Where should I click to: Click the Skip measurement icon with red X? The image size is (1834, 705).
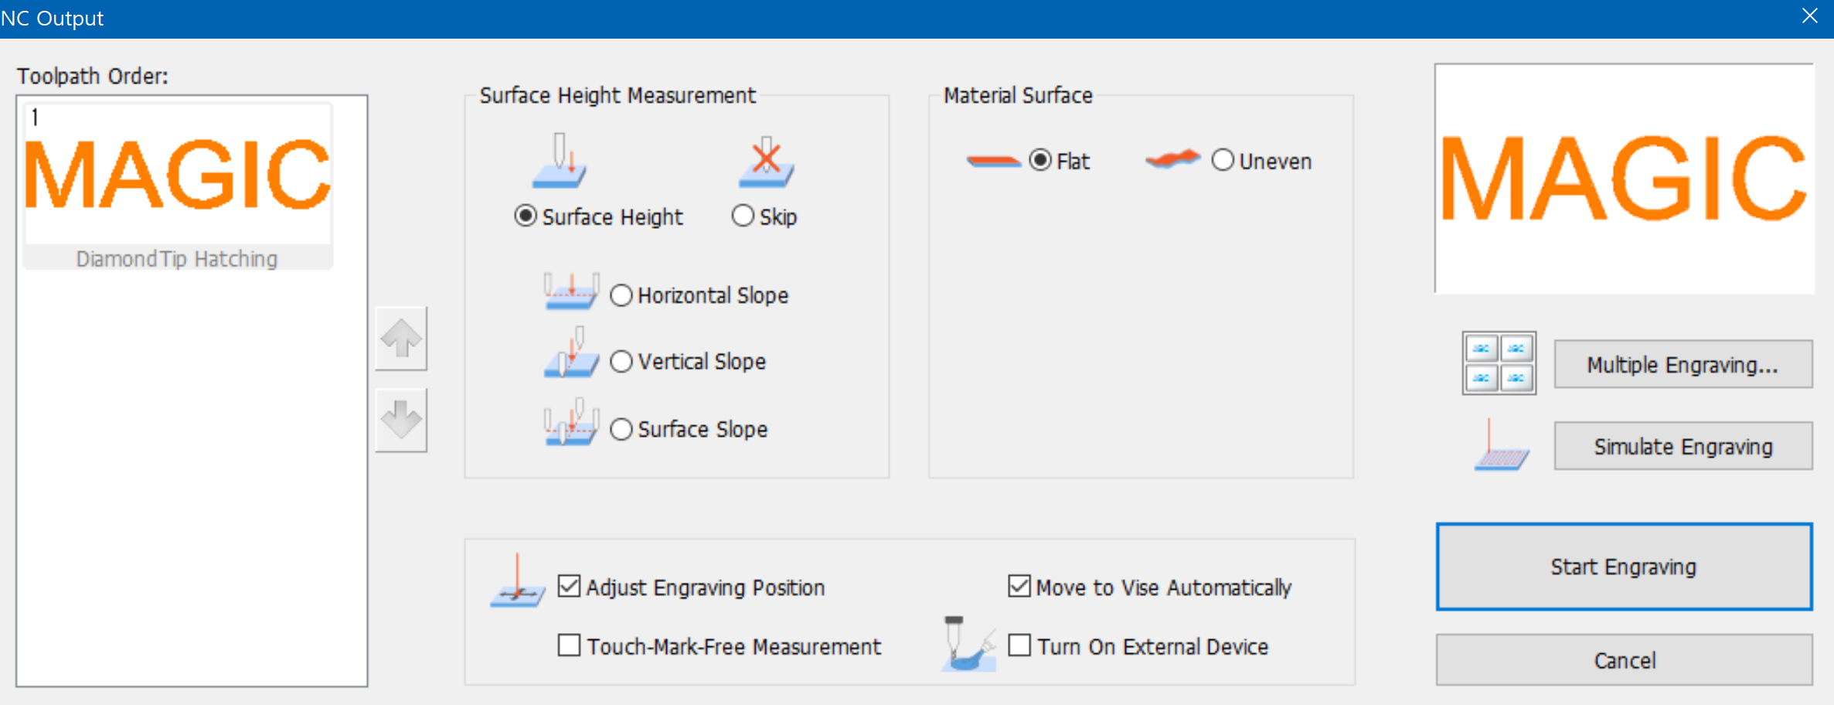point(766,161)
